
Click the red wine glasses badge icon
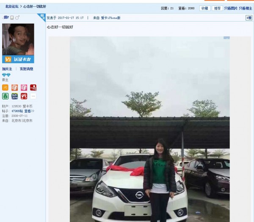click(24, 96)
